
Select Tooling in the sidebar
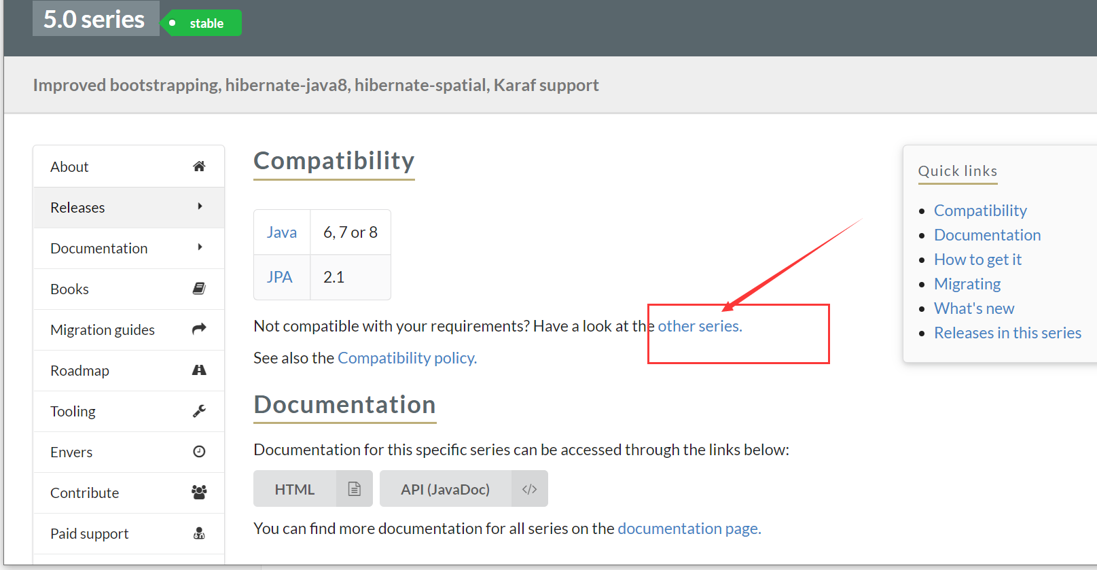tap(128, 411)
